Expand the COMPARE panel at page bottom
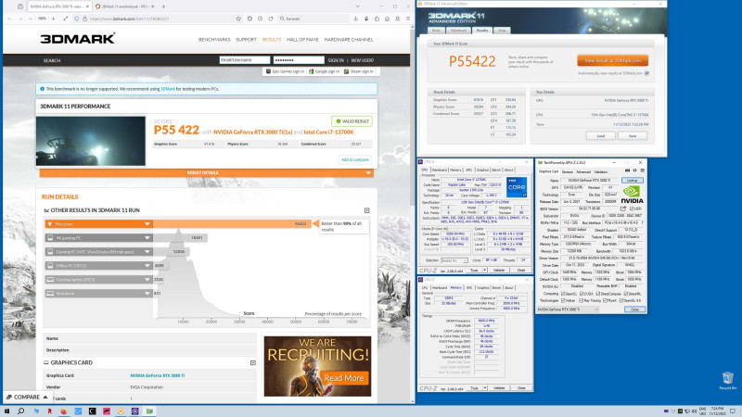The height and width of the screenshot is (417, 742). pyautogui.click(x=27, y=398)
